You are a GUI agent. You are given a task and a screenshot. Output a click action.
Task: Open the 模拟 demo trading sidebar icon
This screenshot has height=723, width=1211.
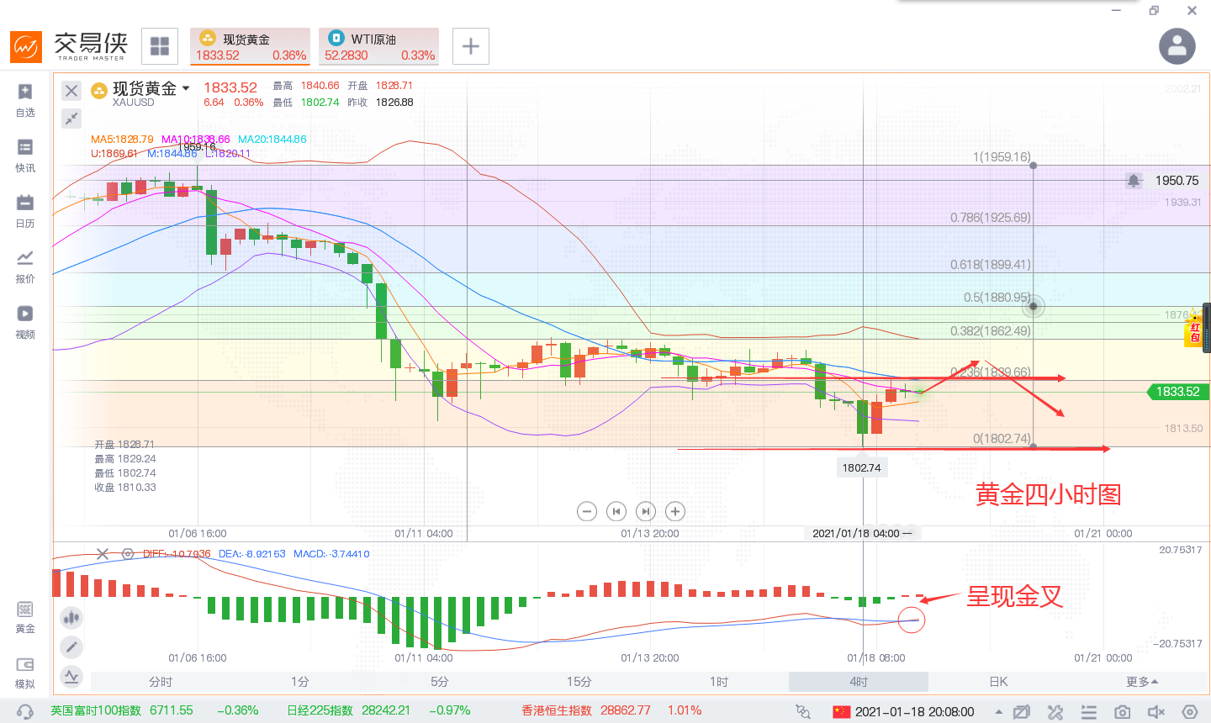(x=25, y=673)
